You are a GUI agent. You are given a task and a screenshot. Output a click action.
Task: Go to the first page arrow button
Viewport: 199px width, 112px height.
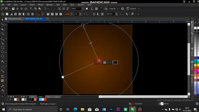point(11,97)
